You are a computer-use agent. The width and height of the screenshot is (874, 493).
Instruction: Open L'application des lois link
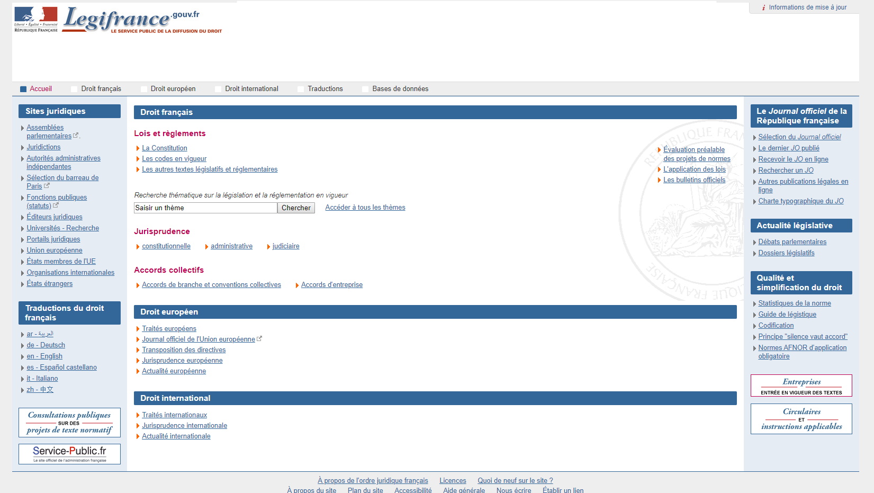(x=695, y=169)
